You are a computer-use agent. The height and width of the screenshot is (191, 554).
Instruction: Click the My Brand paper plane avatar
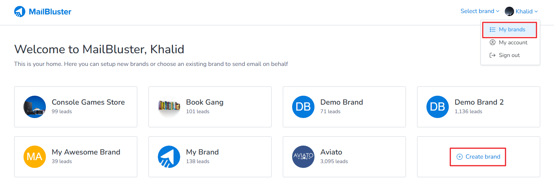point(169,157)
